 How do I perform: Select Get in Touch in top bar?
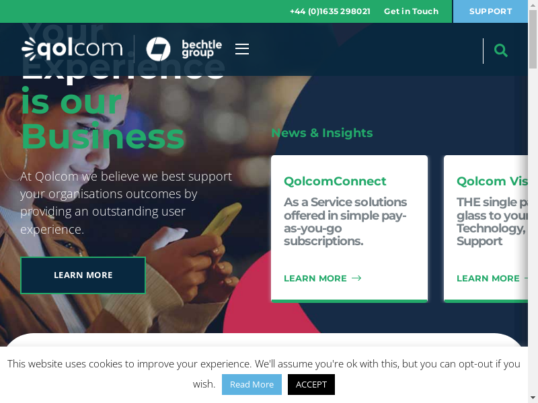coord(411,11)
